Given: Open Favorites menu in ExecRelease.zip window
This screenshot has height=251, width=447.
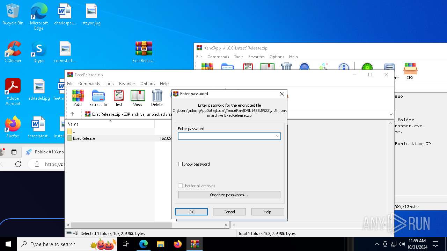Looking at the screenshot, I should [x=127, y=84].
